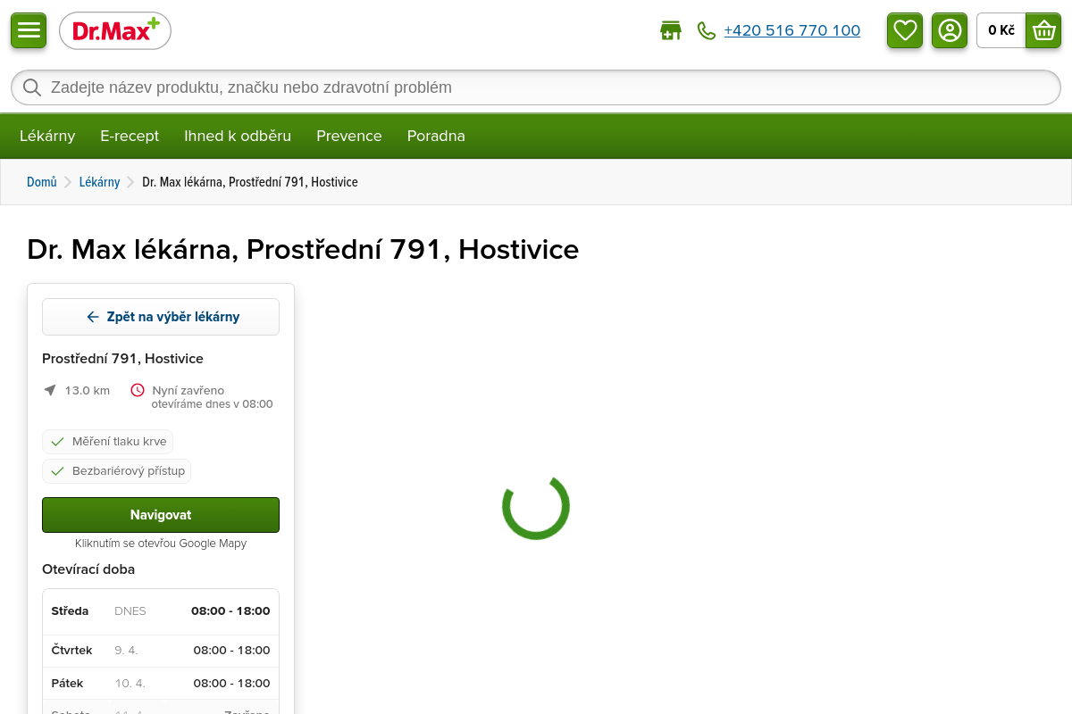Open the favorites heart icon

click(x=905, y=30)
